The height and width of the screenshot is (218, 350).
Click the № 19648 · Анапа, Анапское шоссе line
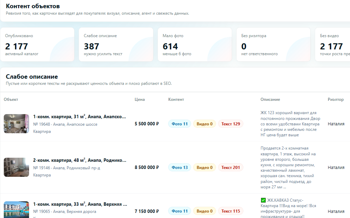tap(65, 124)
